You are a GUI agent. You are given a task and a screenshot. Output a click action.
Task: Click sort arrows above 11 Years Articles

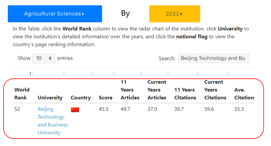pos(141,74)
